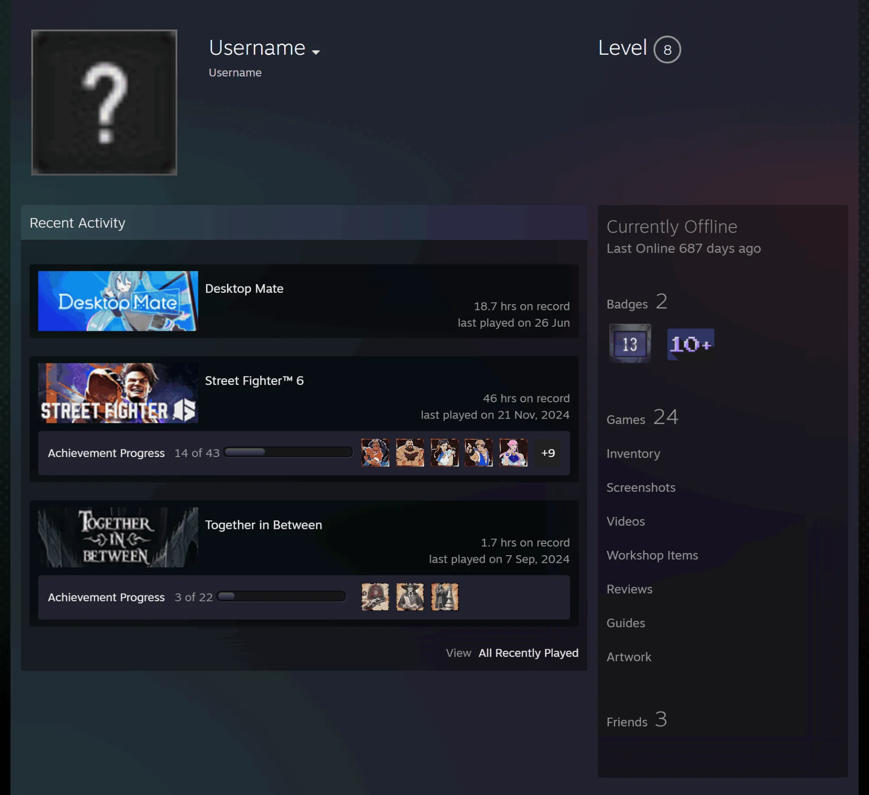This screenshot has width=869, height=795.
Task: Open second Street Fighter 6 achievement icon
Action: (410, 452)
